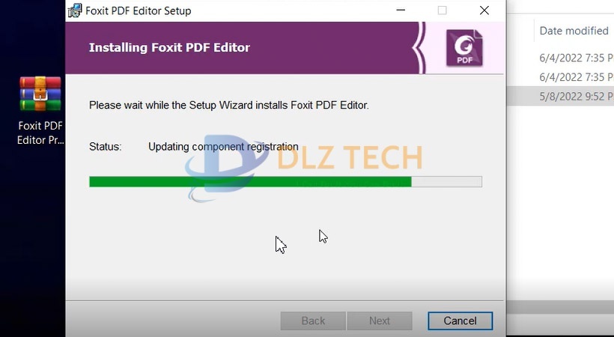Click the Cancel button
614x337 pixels.
[460, 321]
